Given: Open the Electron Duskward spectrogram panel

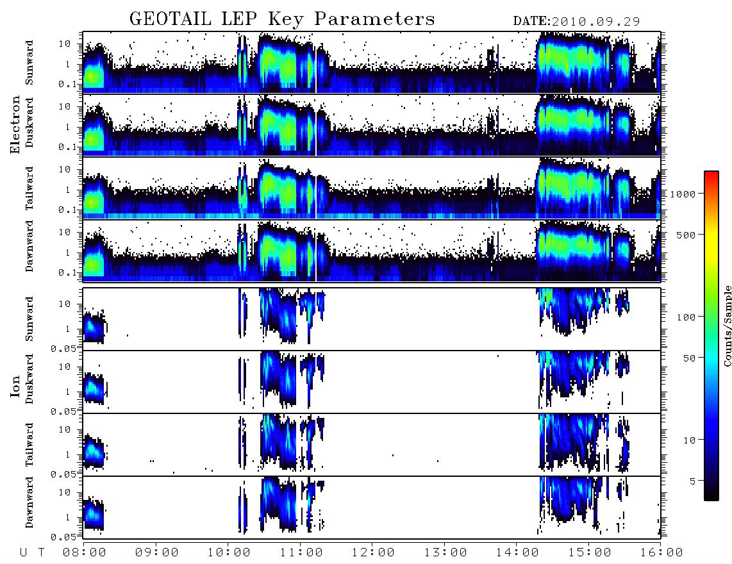Looking at the screenshot, I should click(x=372, y=125).
